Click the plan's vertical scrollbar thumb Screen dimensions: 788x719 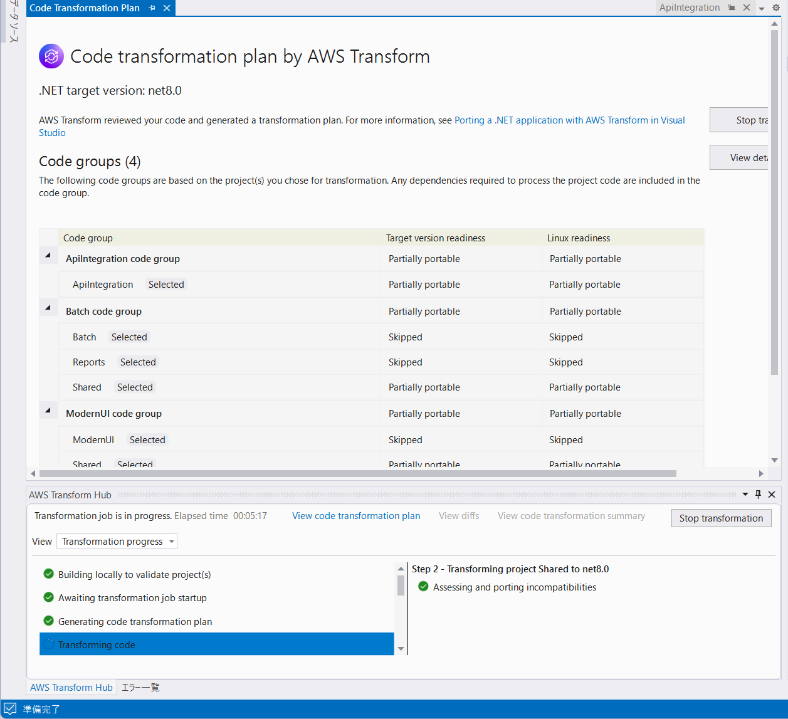click(775, 202)
